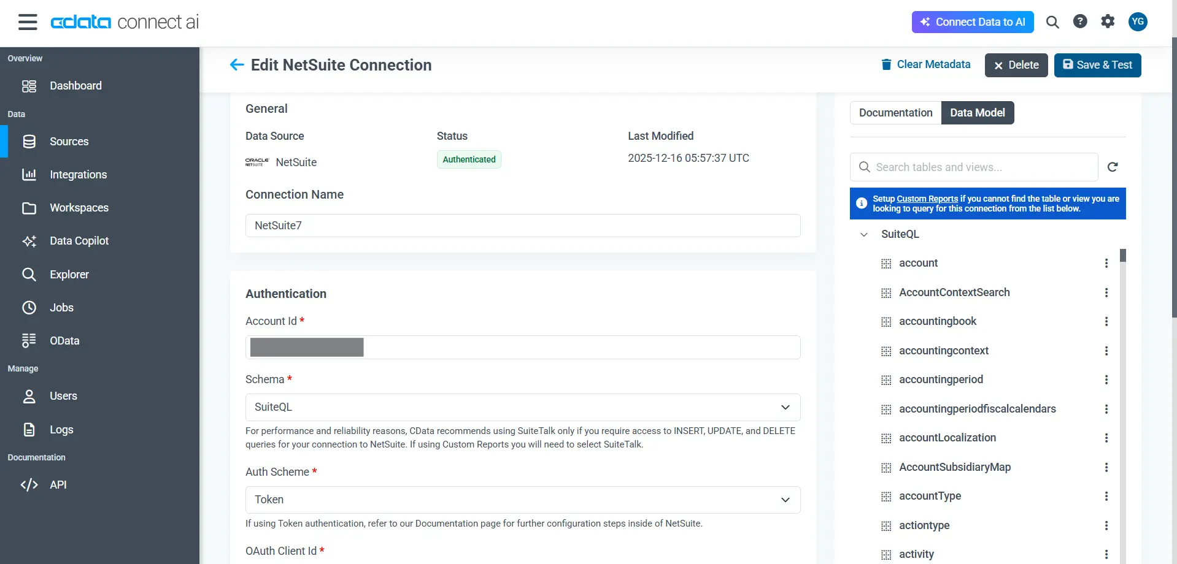Open the API documentation section
This screenshot has height=564, width=1177.
[x=59, y=484]
